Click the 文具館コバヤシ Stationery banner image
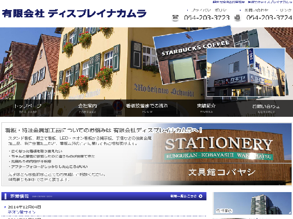Viewport: 293px width, 219px height. (219, 154)
